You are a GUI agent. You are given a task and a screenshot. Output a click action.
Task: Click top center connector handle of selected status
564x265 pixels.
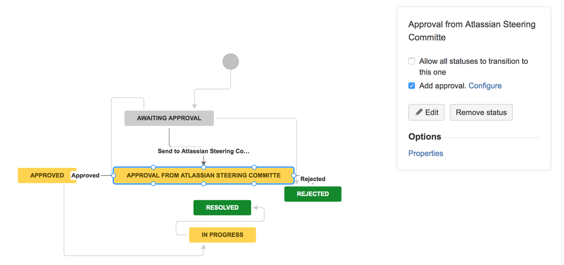pos(204,167)
